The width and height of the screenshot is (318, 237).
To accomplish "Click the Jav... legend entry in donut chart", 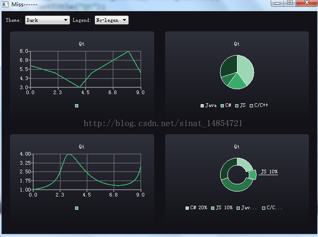I will click(247, 208).
